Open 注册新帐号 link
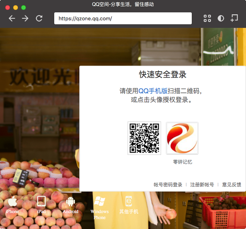 coord(202,185)
